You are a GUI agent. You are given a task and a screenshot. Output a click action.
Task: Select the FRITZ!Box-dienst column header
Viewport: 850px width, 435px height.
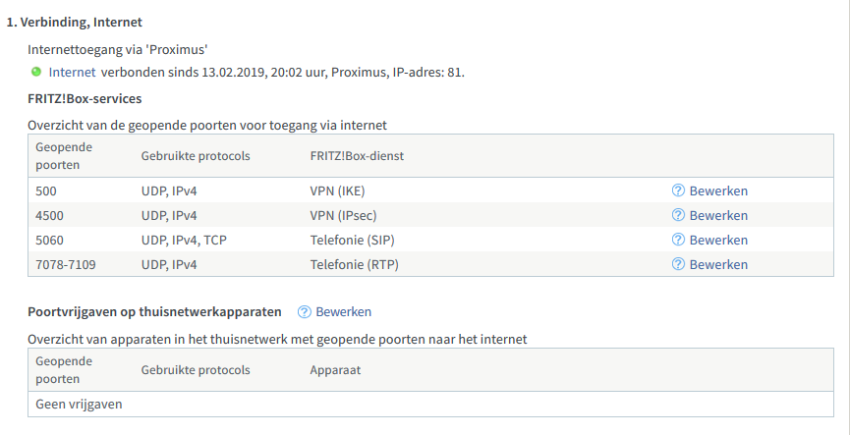coord(357,155)
